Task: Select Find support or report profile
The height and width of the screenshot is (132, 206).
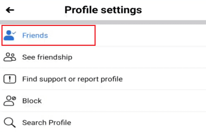Action: [73, 79]
